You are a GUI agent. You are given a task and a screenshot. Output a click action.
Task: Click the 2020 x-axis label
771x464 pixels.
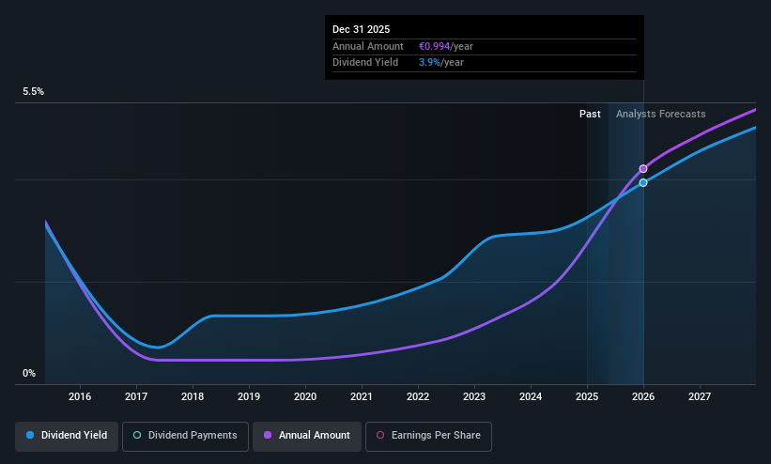pyautogui.click(x=305, y=396)
